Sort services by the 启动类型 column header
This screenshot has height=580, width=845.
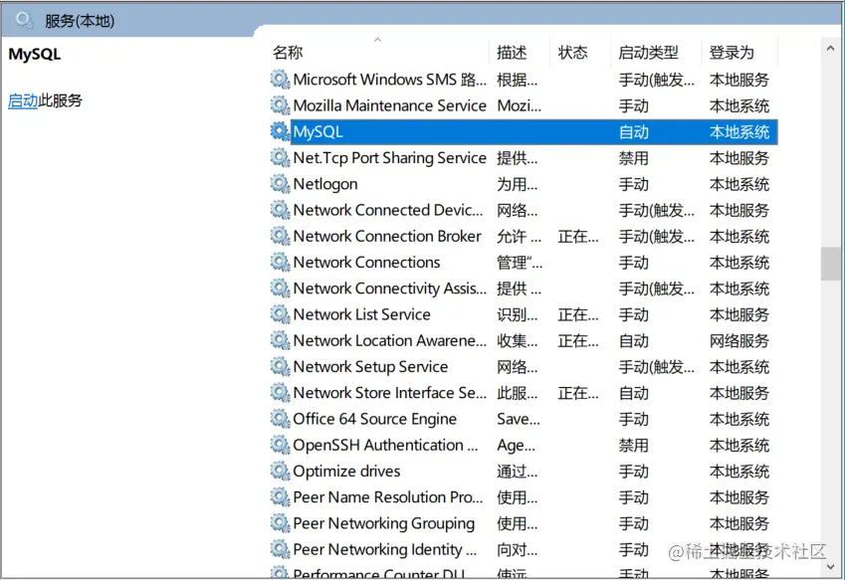click(x=651, y=53)
